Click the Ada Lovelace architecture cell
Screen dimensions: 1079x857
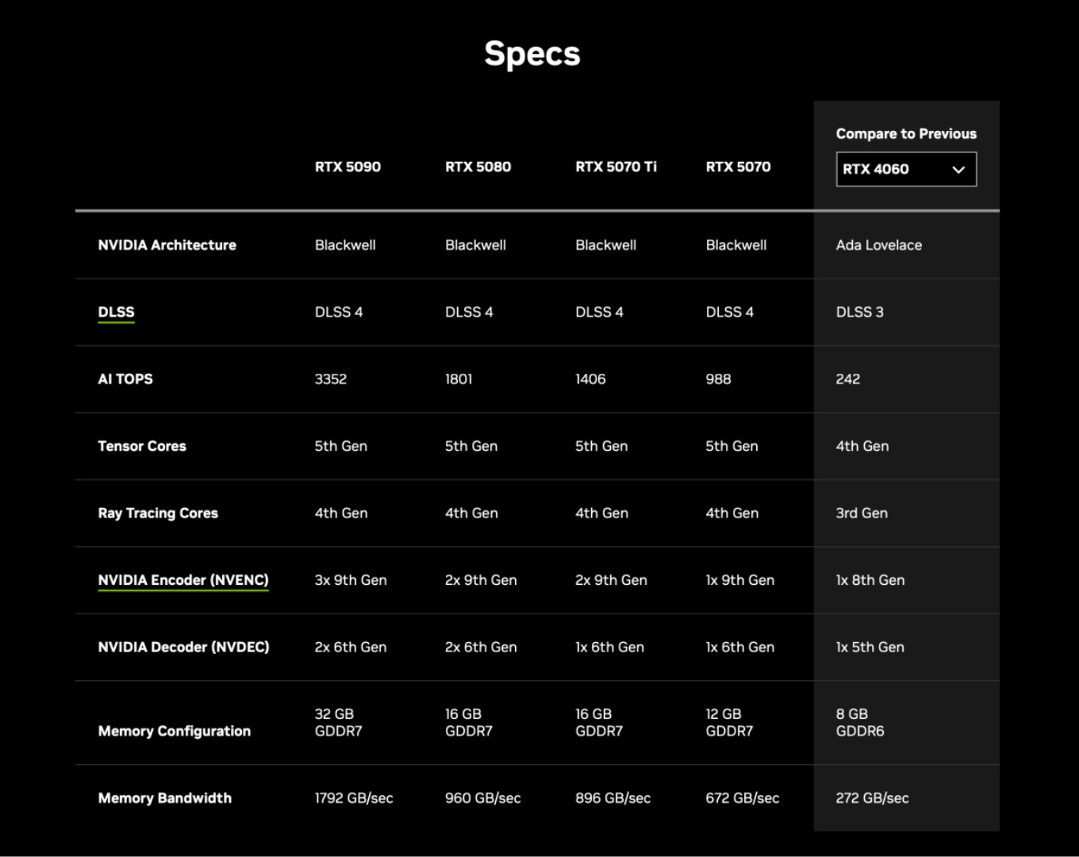pyautogui.click(x=878, y=245)
